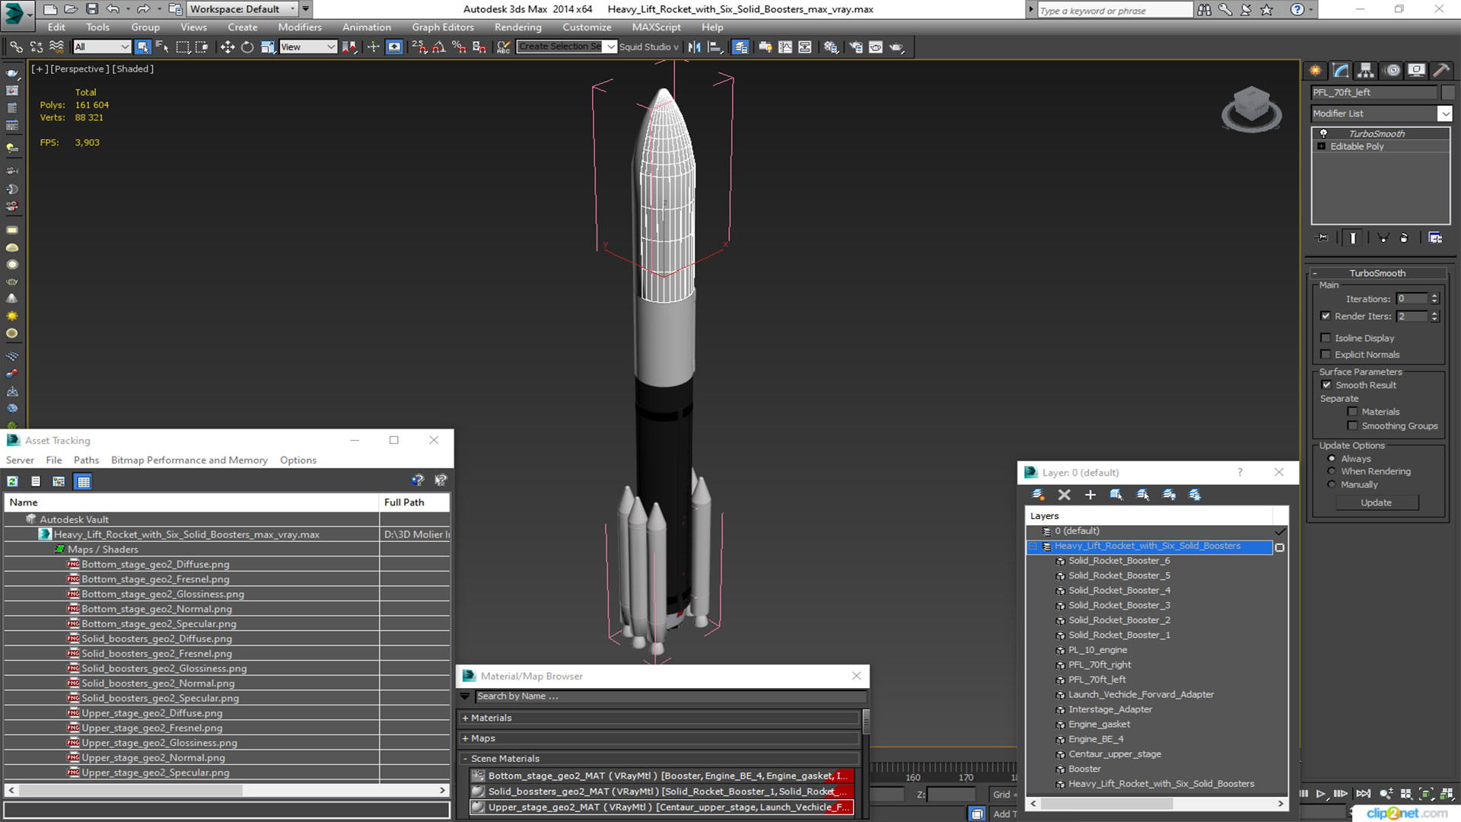Screen dimensions: 1461x822
Task: Toggle the Angle Snap icon
Action: click(x=439, y=47)
